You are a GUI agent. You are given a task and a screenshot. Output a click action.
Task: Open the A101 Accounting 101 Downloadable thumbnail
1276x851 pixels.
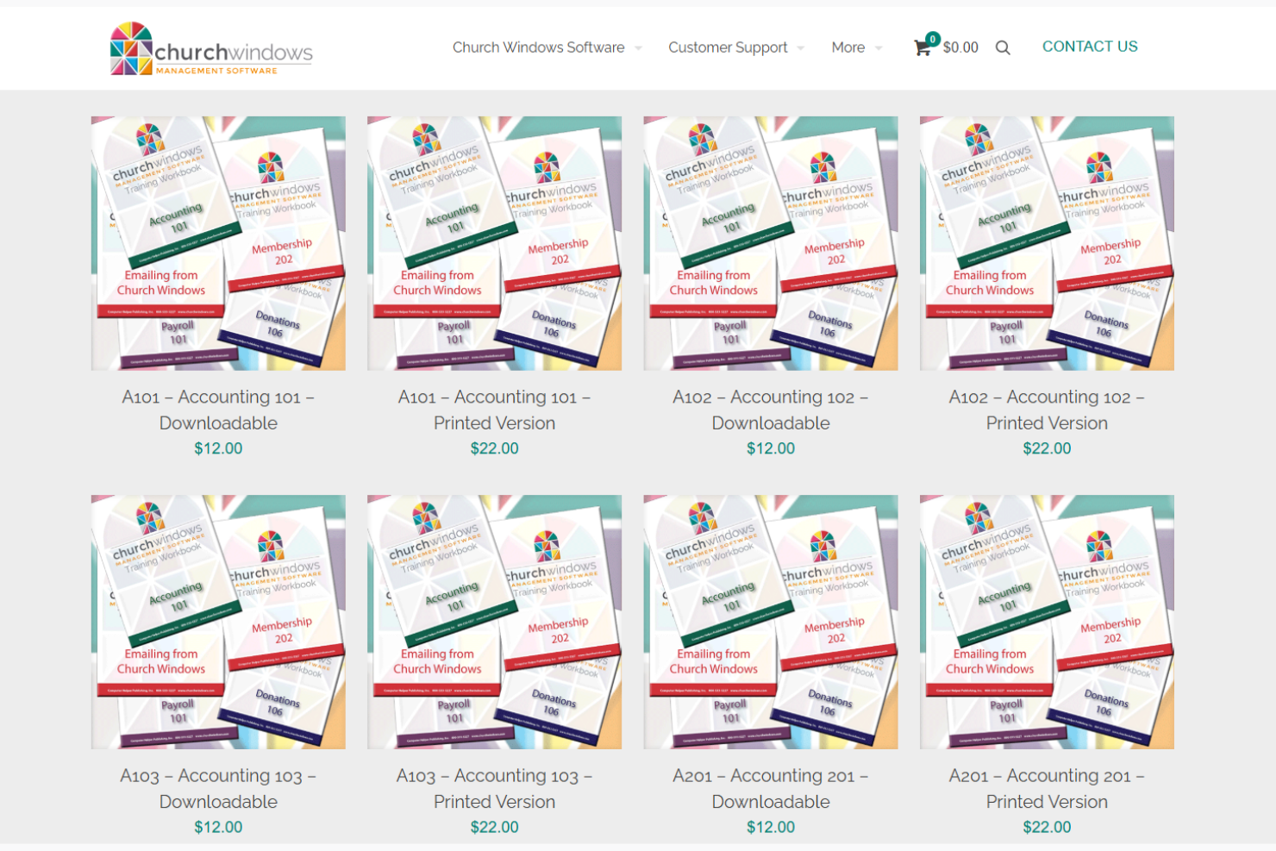click(218, 243)
